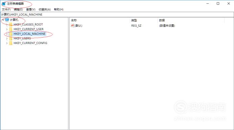
Task: Click the 计算机 computer icon in tree
Action: tap(7, 20)
